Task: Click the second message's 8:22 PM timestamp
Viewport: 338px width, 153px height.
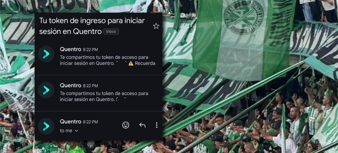Action: coord(91,86)
